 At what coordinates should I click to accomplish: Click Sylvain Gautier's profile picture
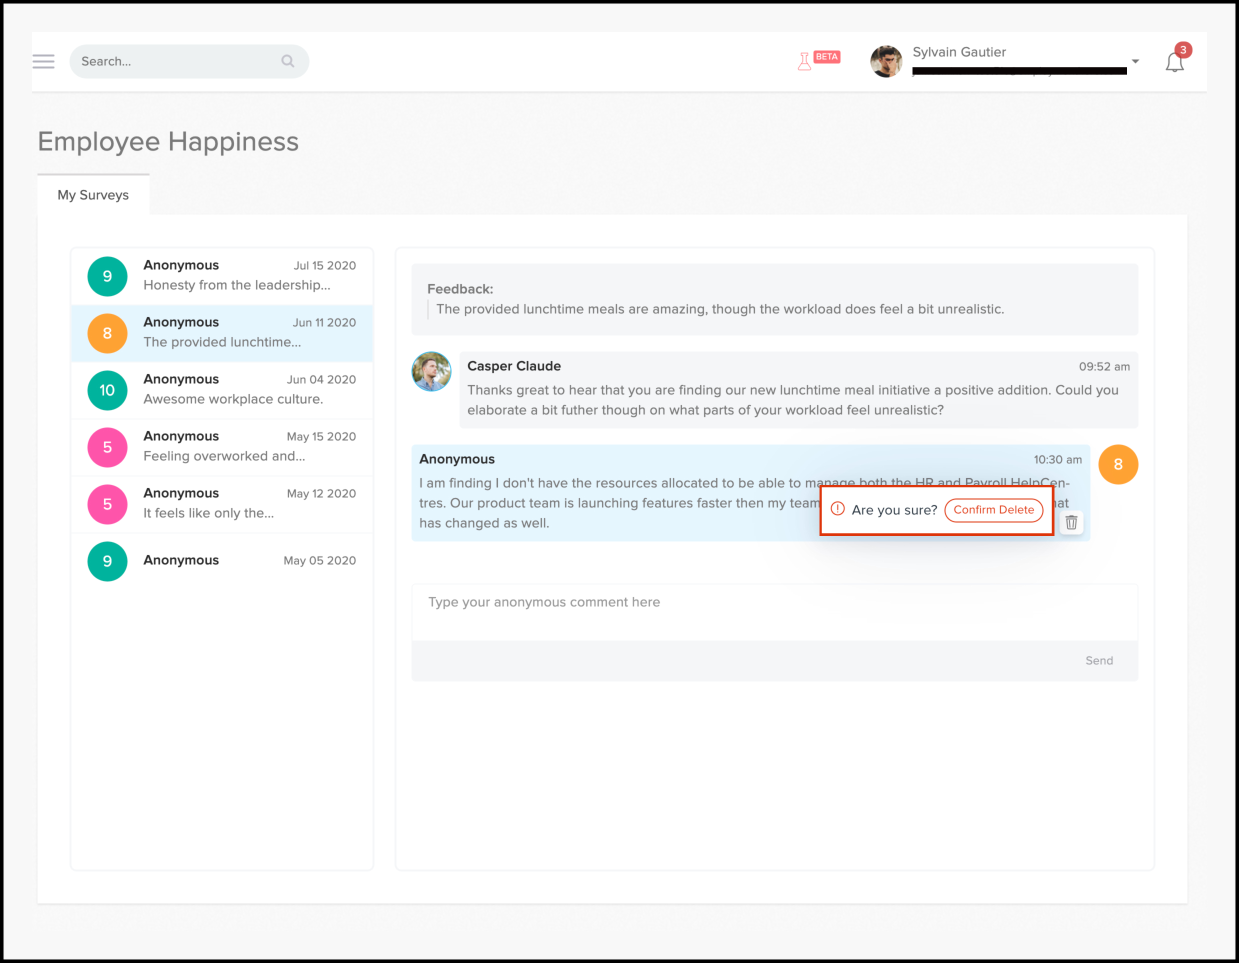886,61
